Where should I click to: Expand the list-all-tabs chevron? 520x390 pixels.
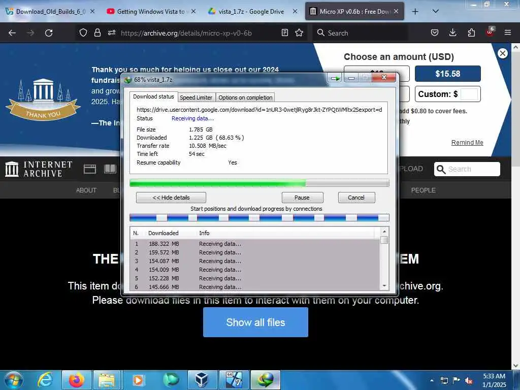436,11
